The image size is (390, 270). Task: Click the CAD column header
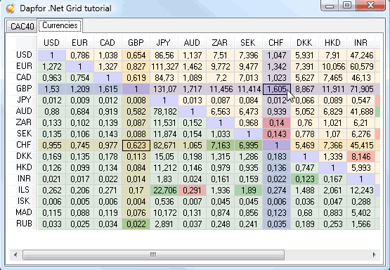coord(108,43)
